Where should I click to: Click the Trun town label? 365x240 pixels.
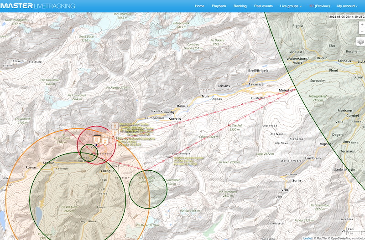pyautogui.click(x=205, y=96)
